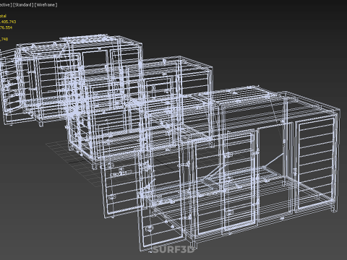The image size is (347, 260).
Task: Click the yellow statistic value ending '.405.743'
Action: [8, 22]
